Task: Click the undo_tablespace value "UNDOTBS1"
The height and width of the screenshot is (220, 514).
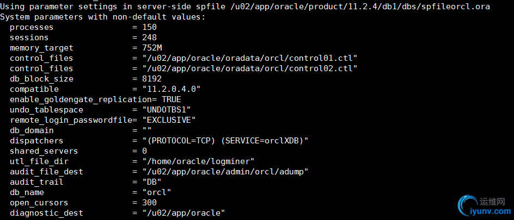Action: point(166,110)
